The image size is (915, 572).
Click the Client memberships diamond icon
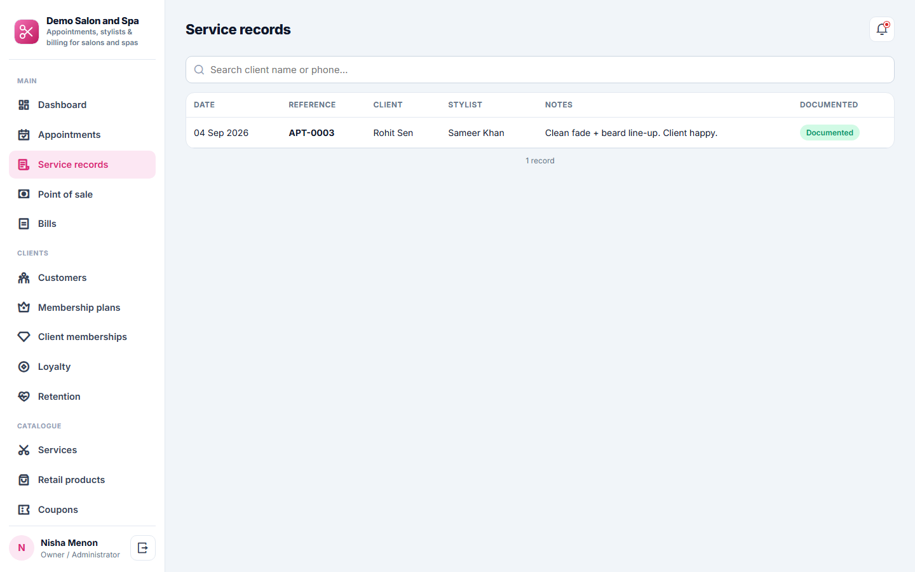tap(24, 337)
